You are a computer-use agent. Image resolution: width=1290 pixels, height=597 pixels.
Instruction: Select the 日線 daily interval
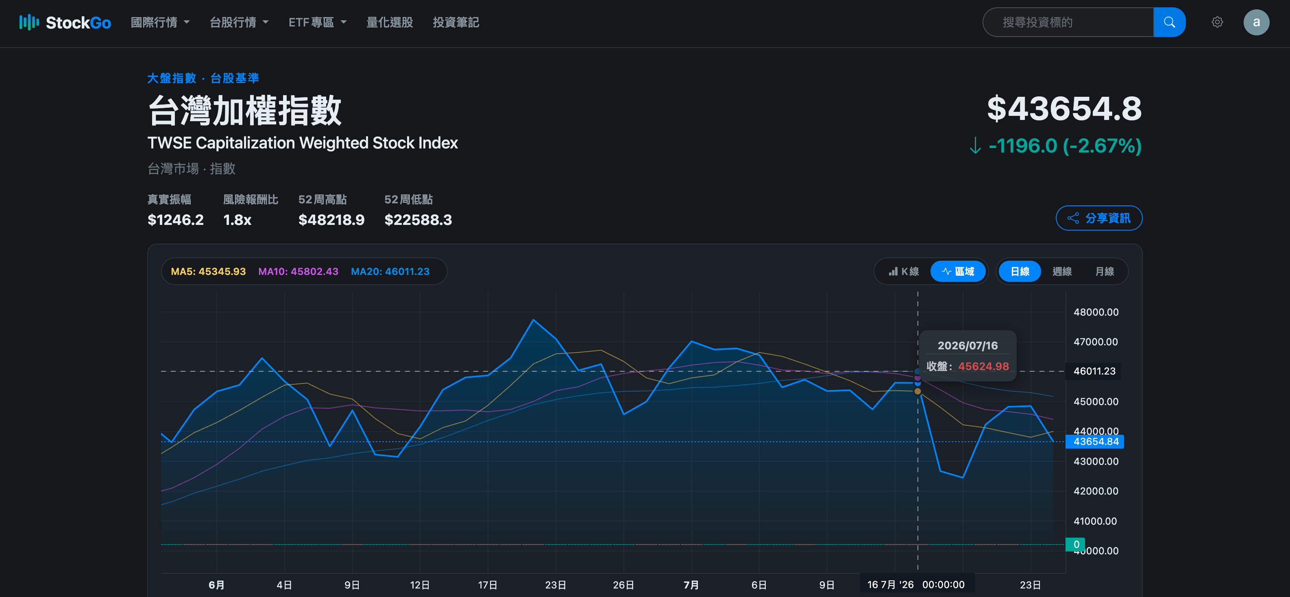[x=1020, y=271]
